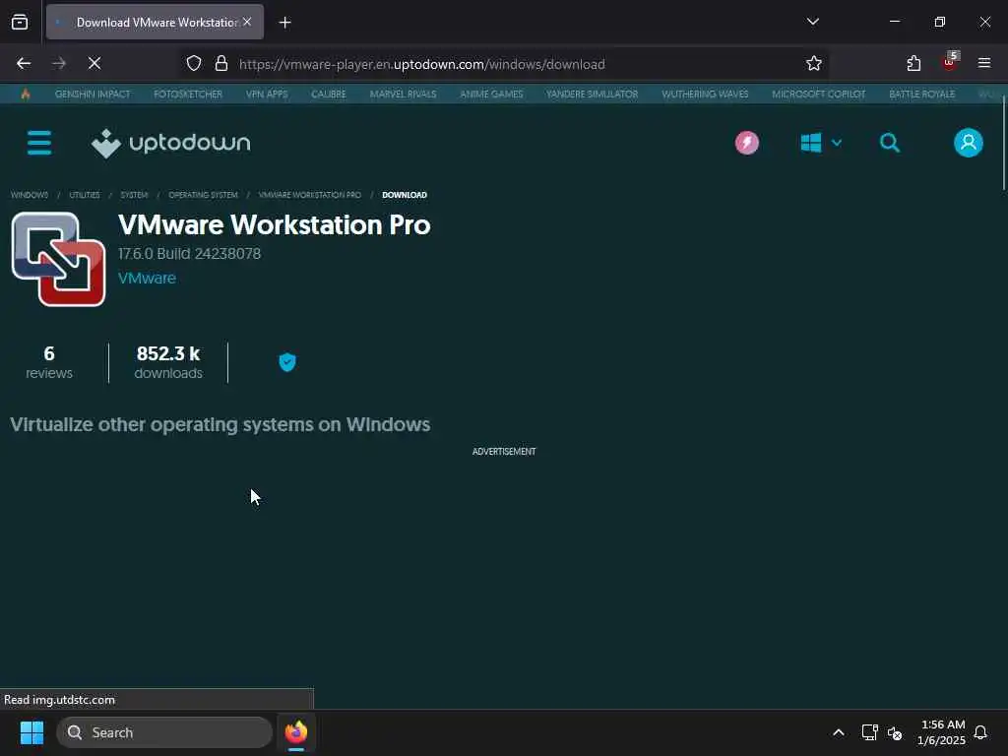This screenshot has width=1008, height=756.
Task: Go to UTILITIES breadcrumb
Action: 85,195
